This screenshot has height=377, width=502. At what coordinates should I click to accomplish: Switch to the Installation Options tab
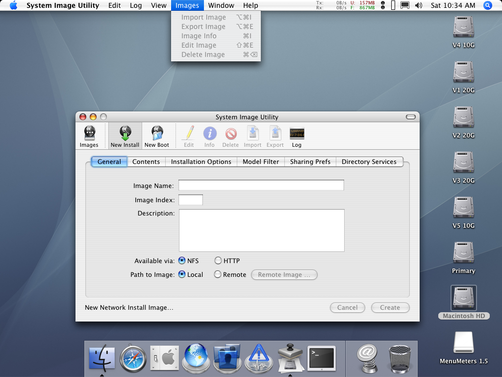coord(201,162)
